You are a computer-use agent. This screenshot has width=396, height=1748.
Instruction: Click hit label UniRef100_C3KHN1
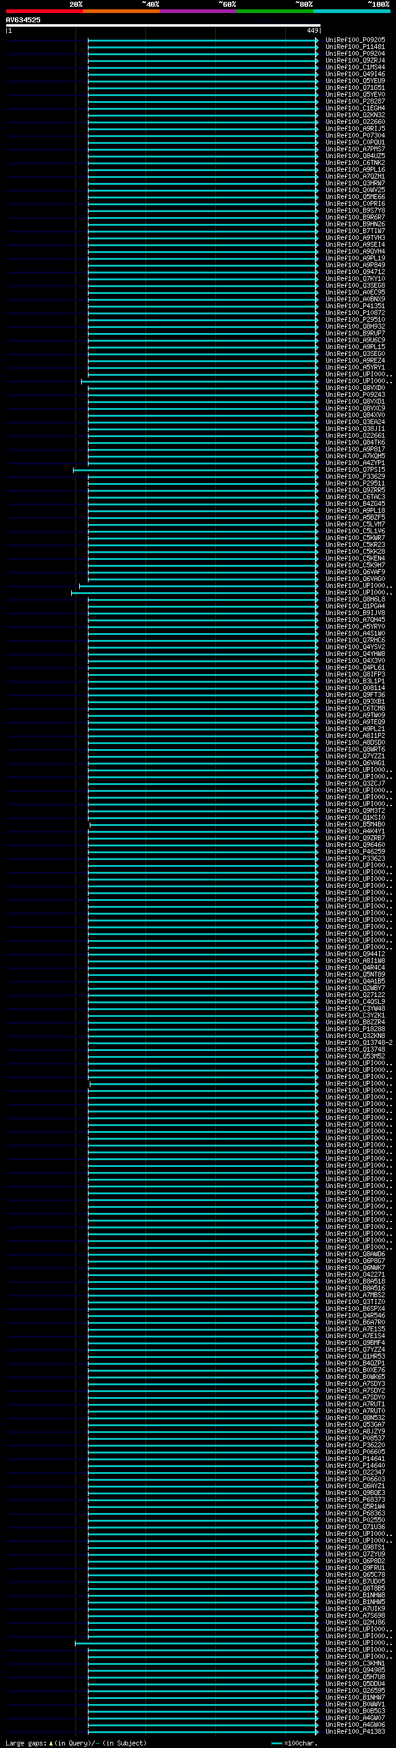(355, 1663)
